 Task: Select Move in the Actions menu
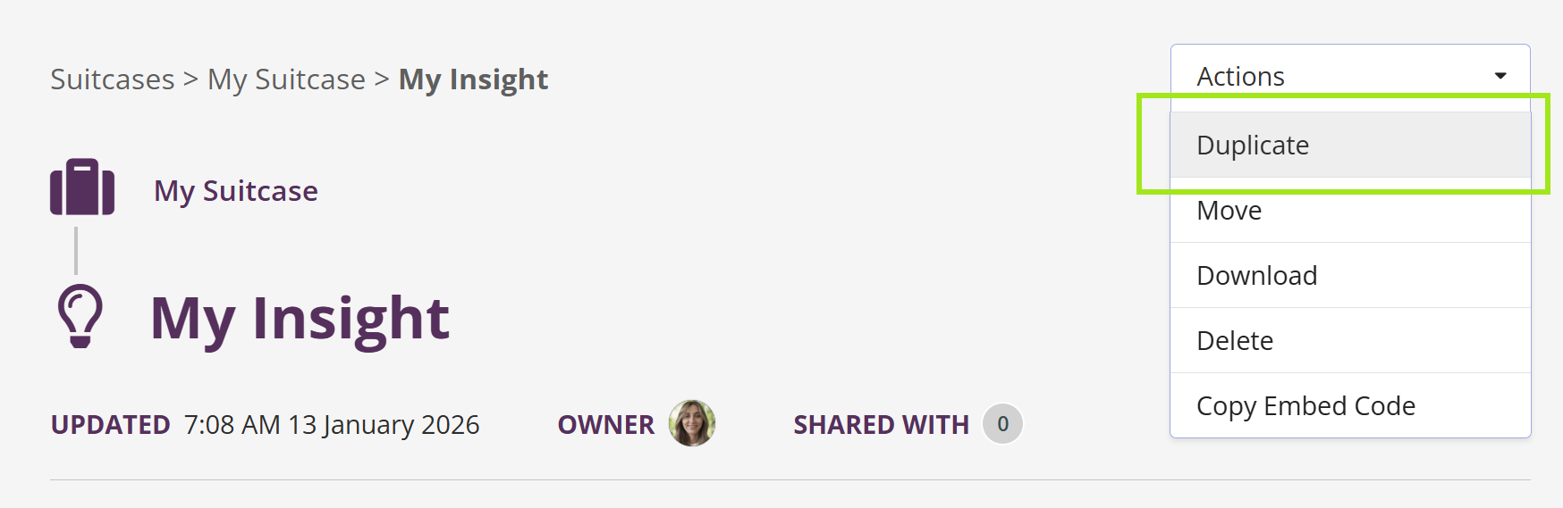(x=1229, y=211)
